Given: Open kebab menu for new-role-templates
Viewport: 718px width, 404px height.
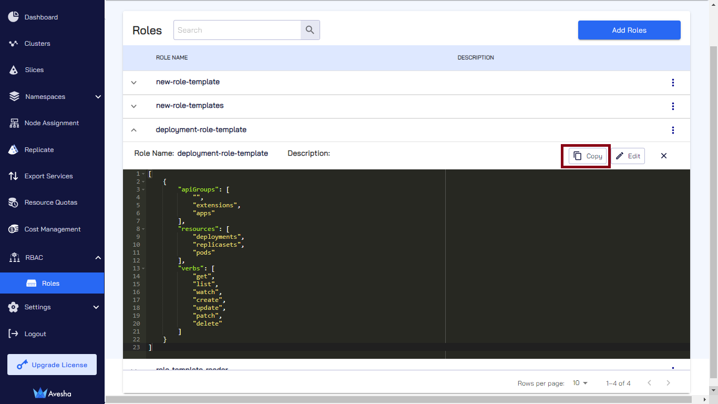Looking at the screenshot, I should (x=673, y=106).
